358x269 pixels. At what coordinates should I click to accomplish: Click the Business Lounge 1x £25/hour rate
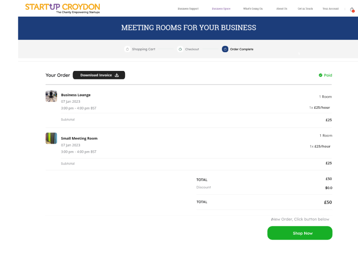coord(319,107)
